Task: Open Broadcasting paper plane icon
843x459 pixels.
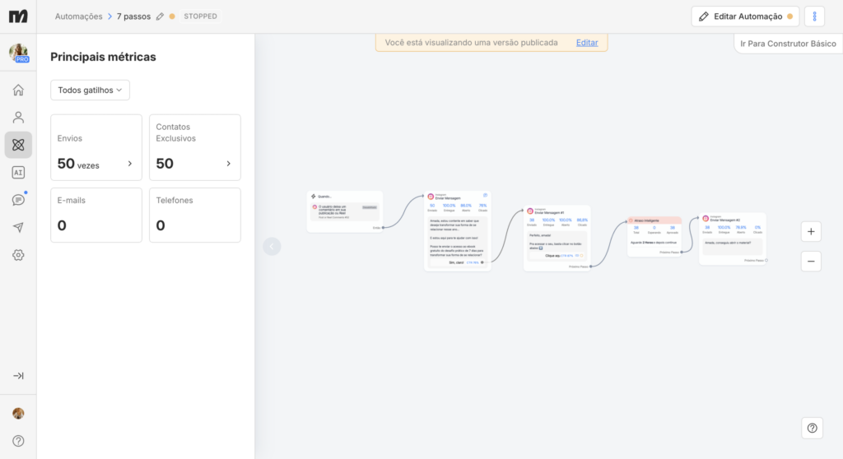Action: [x=18, y=227]
